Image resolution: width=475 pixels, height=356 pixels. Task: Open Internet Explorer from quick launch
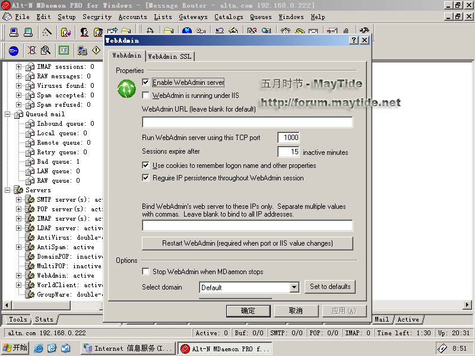(39, 348)
